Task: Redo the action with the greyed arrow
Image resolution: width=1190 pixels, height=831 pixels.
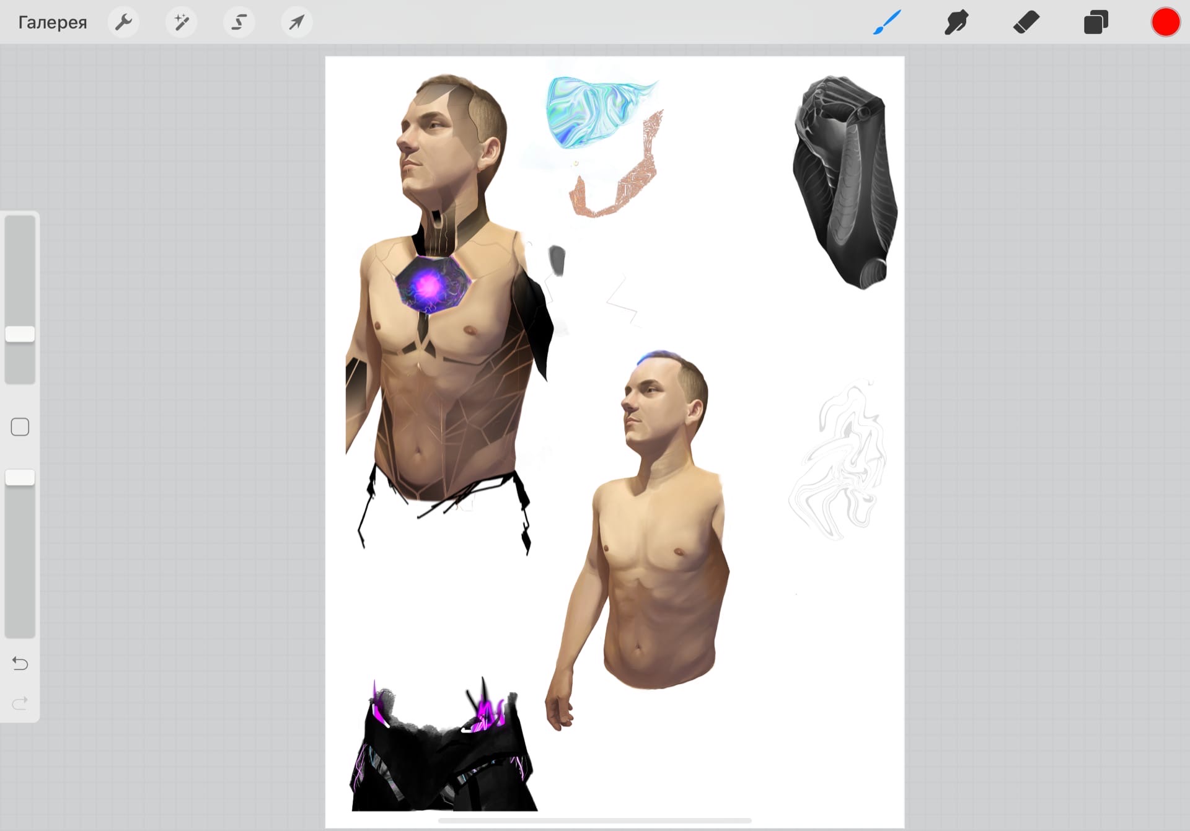Action: point(20,703)
